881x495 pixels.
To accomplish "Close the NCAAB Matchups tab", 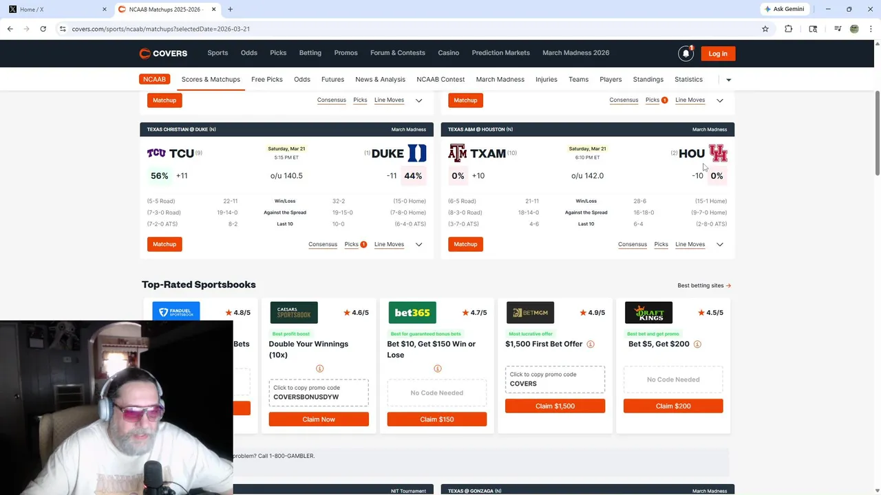I will coord(213,9).
